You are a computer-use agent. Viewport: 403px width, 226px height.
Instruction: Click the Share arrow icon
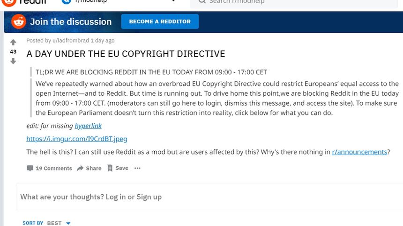80,169
